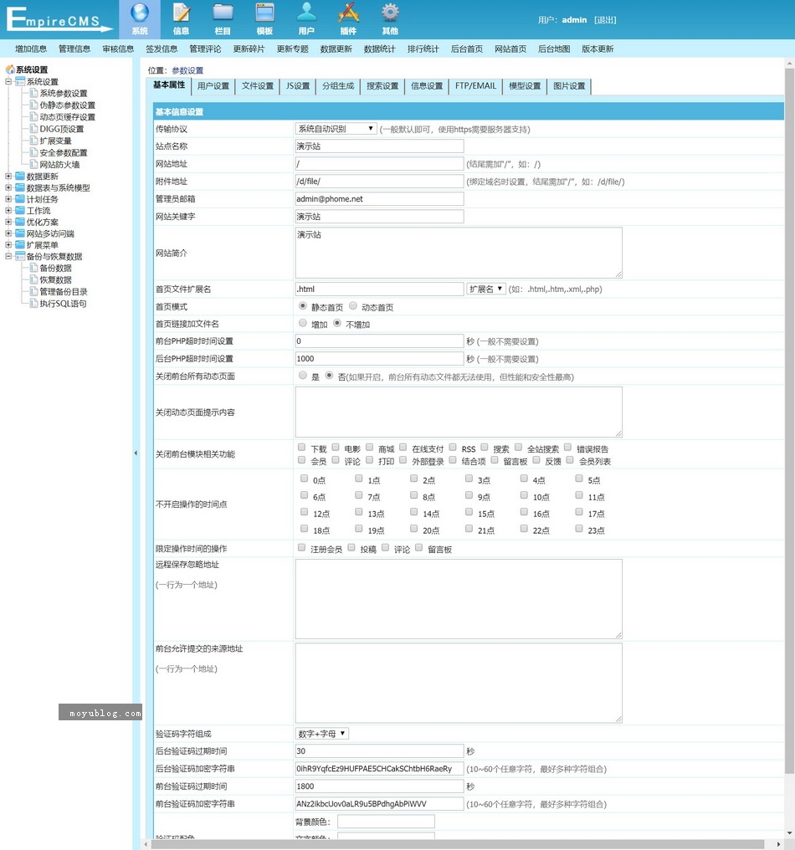
Task: Open the 扩展名 dropdown
Action: click(x=486, y=289)
